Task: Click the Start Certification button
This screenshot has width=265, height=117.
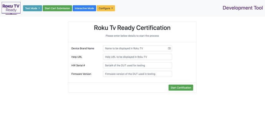Action: click(x=181, y=88)
